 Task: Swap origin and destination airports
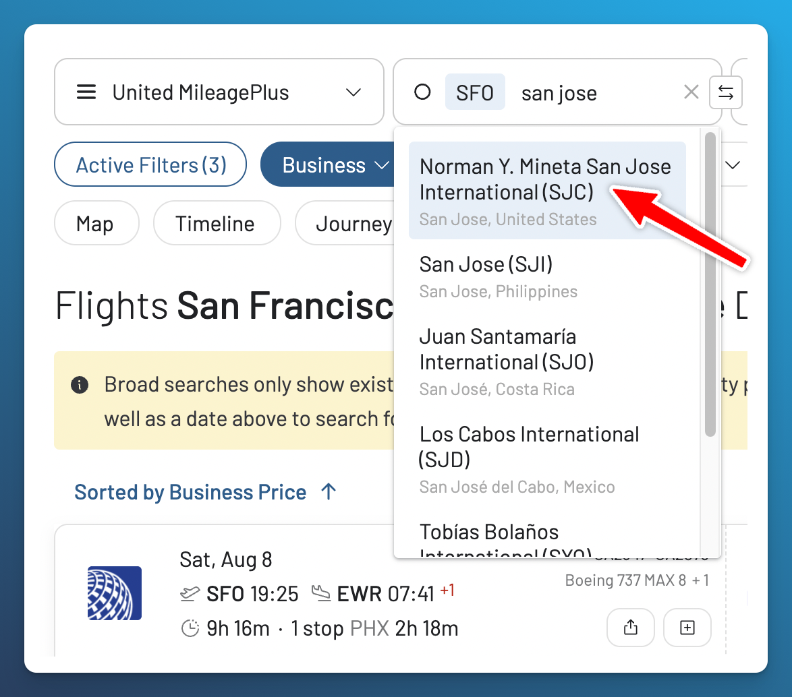coord(725,92)
